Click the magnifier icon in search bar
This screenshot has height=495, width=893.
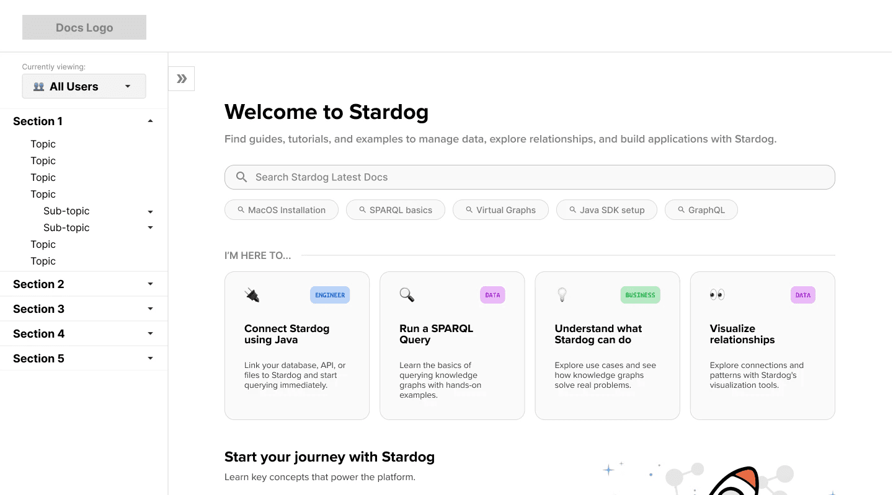(x=242, y=177)
